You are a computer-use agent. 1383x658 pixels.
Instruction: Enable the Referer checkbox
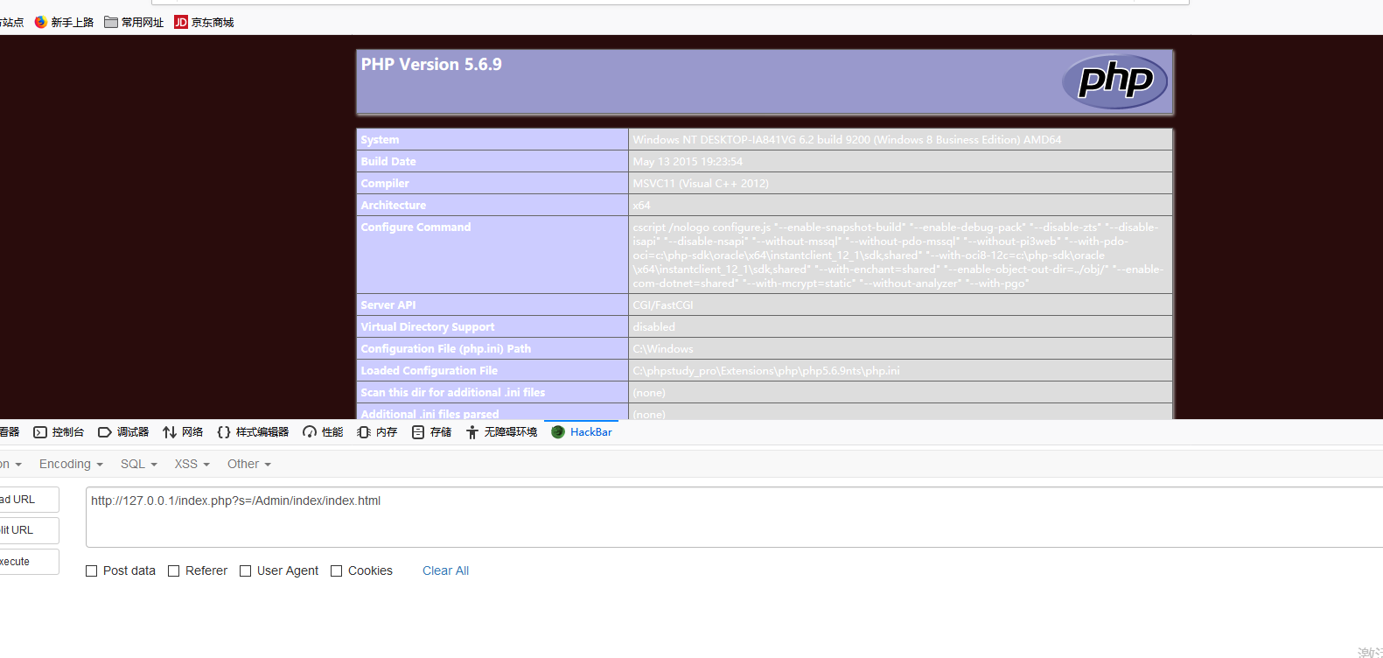click(x=173, y=570)
